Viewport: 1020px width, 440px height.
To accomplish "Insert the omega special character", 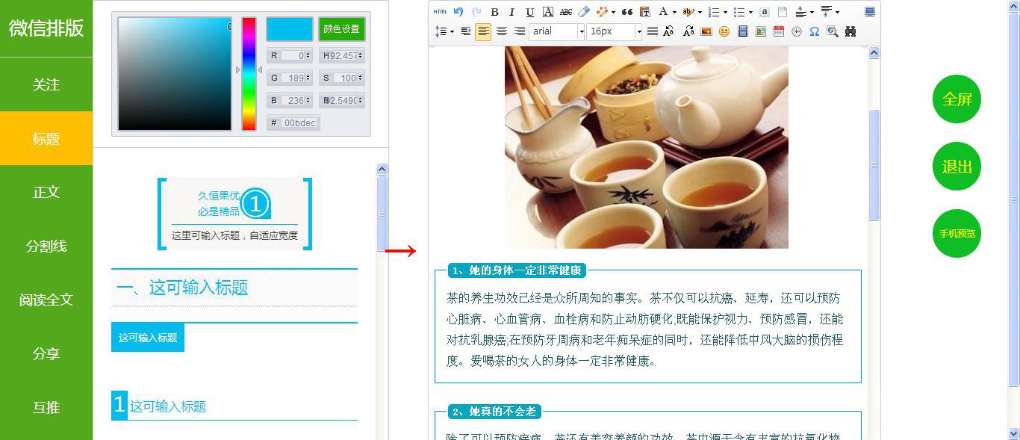I will point(813,31).
